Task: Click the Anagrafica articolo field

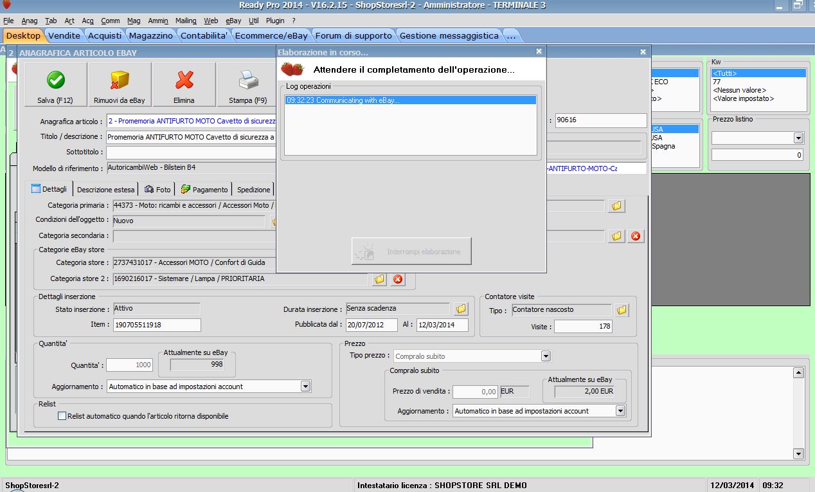Action: coord(191,121)
